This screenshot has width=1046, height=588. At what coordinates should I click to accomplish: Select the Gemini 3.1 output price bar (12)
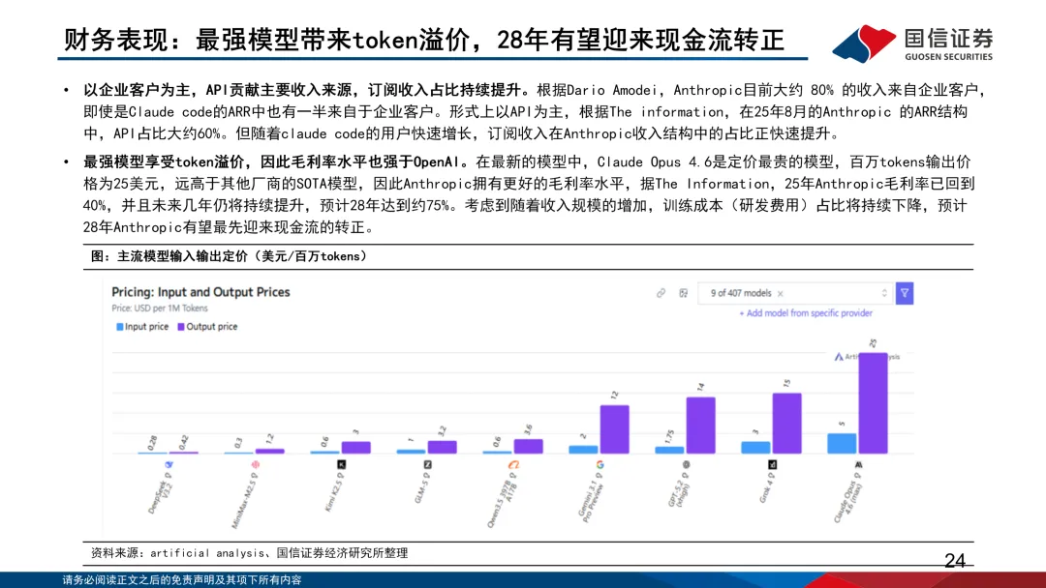pyautogui.click(x=614, y=429)
